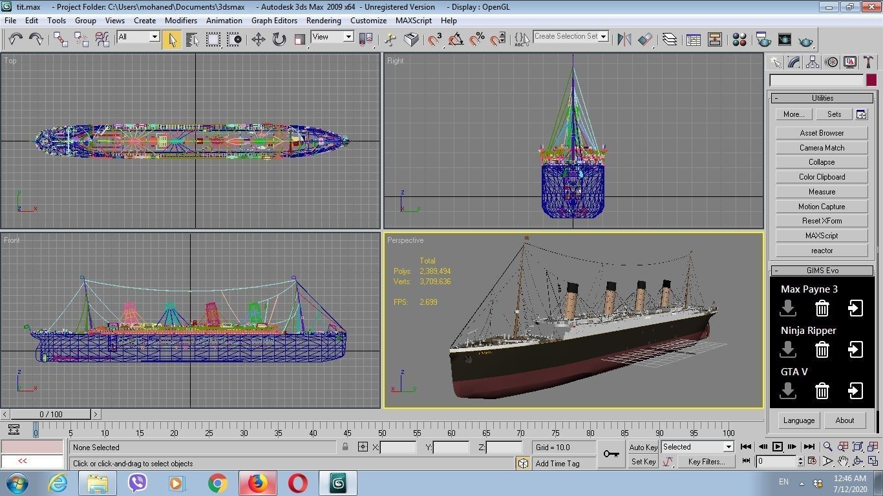
Task: Switch to the Hierarchy command panel tab
Action: (x=813, y=62)
